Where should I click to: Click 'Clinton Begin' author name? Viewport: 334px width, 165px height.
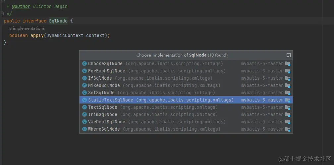tap(50, 6)
